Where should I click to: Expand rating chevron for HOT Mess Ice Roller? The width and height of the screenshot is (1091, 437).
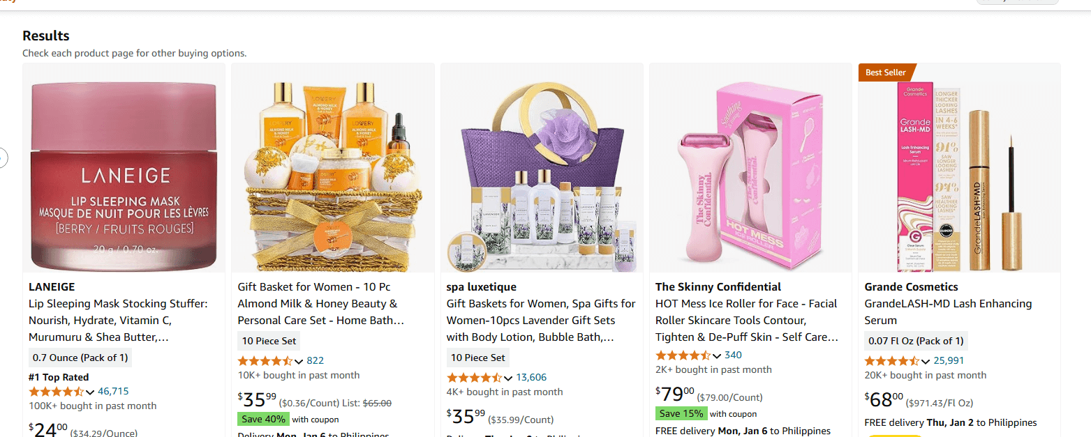(x=717, y=356)
